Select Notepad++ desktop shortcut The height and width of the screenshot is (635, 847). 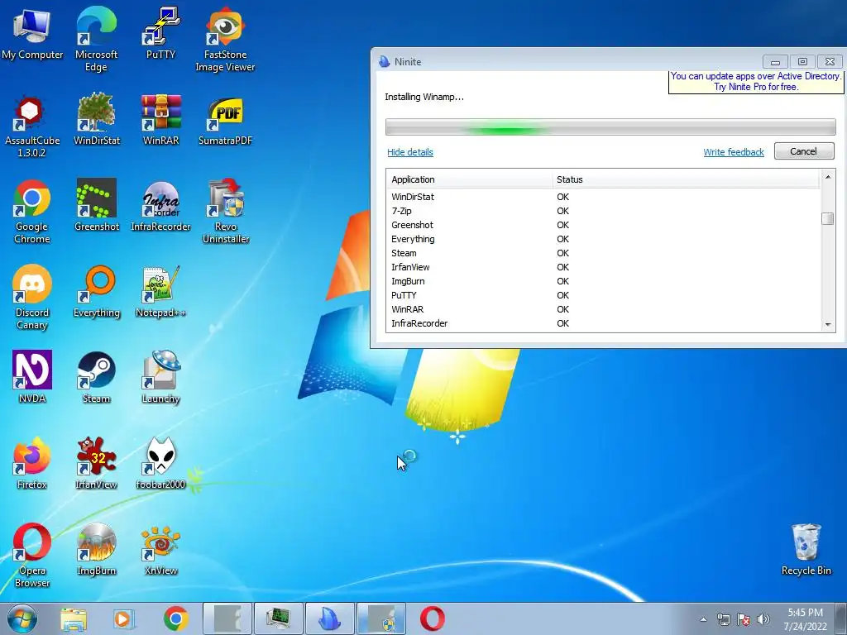160,291
